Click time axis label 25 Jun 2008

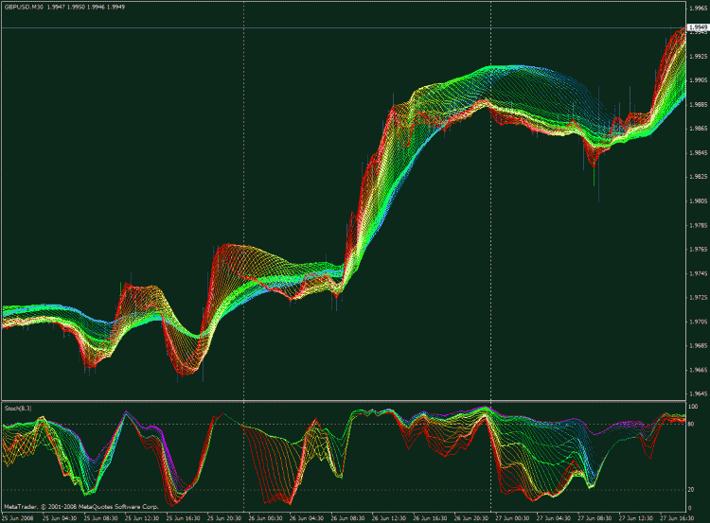[18, 518]
